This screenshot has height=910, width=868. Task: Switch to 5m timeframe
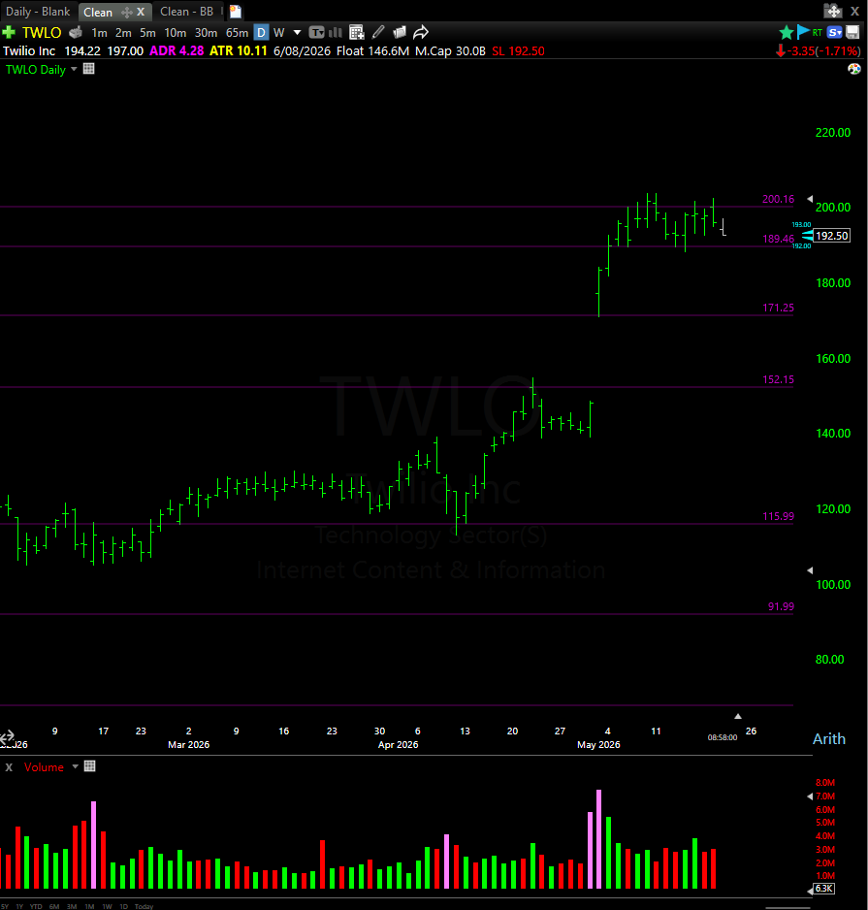pos(147,33)
